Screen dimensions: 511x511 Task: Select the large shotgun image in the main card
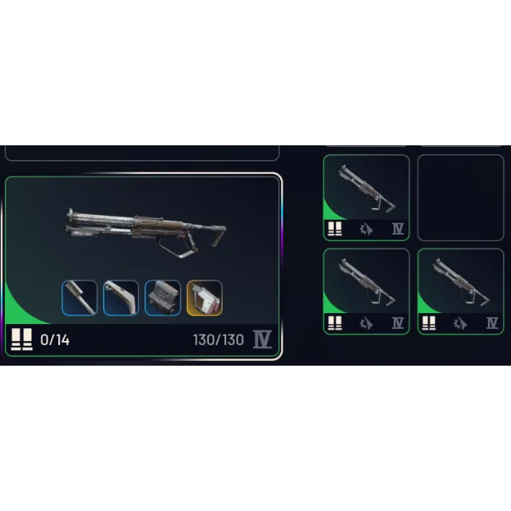coord(146,232)
